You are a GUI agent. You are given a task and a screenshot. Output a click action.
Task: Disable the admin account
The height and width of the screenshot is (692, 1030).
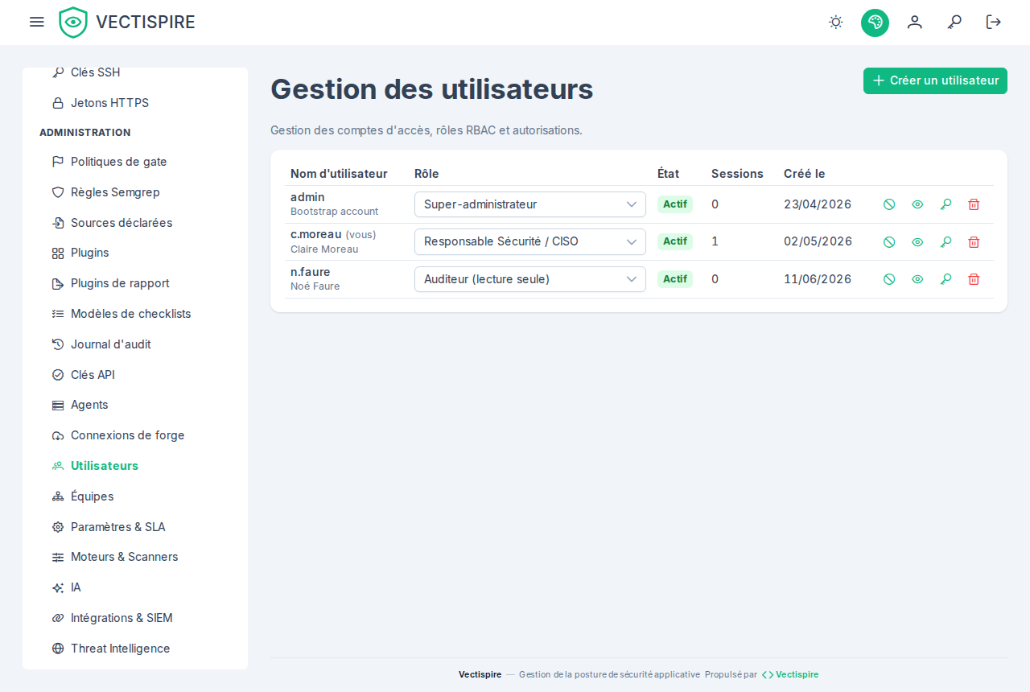coord(889,204)
